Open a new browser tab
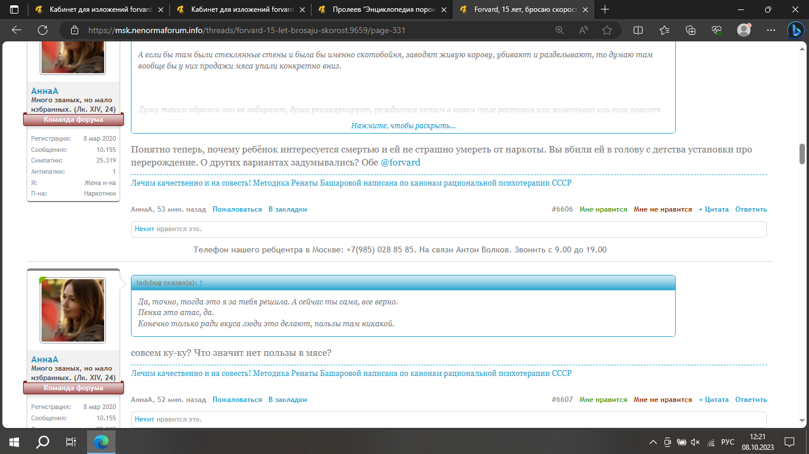 tap(605, 9)
